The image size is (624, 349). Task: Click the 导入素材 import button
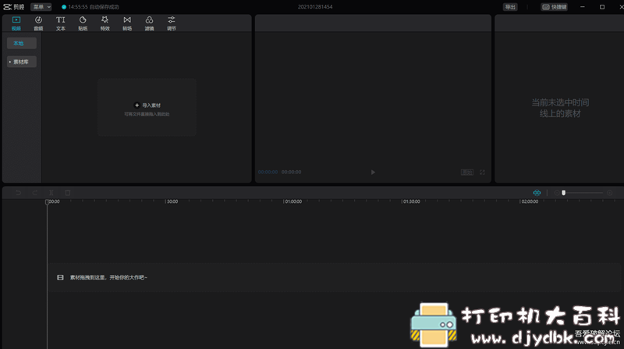coord(147,105)
